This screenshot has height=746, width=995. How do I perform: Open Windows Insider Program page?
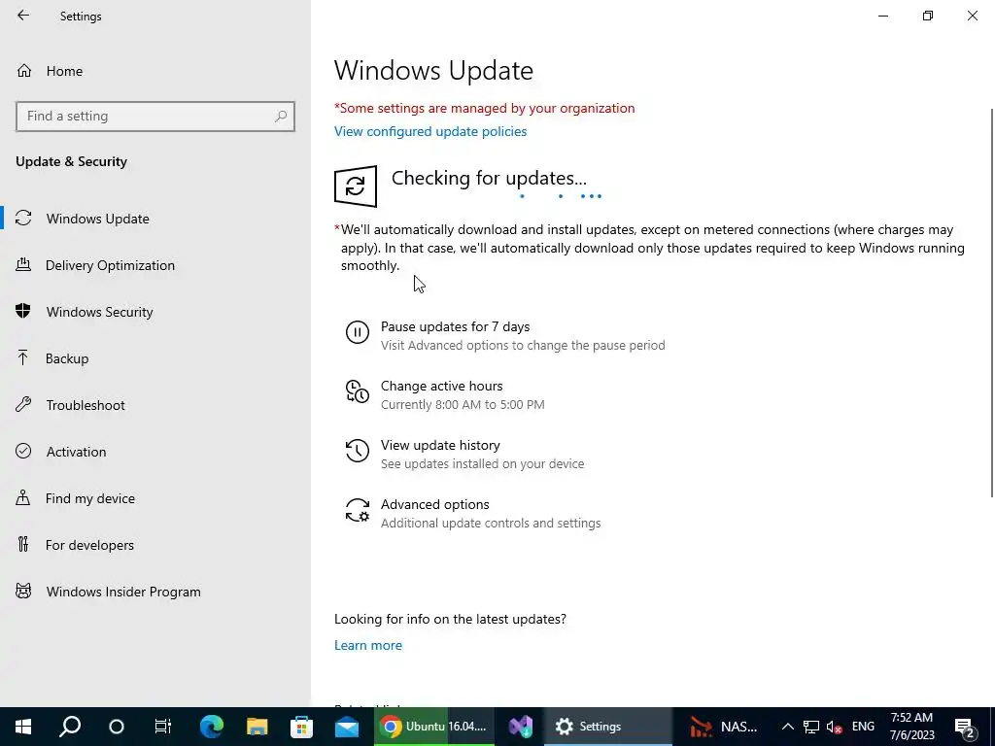pos(155,592)
